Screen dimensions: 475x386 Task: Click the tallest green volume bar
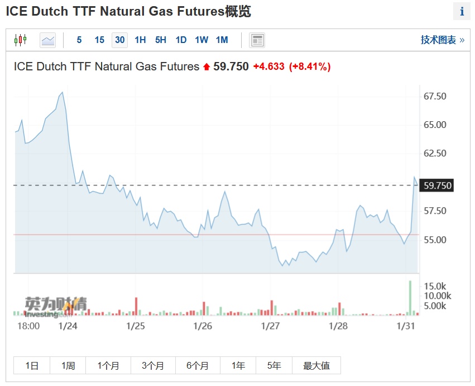point(410,297)
